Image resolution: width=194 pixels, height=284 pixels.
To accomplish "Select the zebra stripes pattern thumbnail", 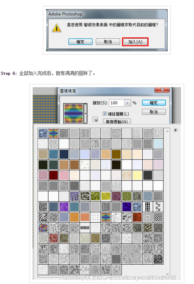I will coord(43,217).
